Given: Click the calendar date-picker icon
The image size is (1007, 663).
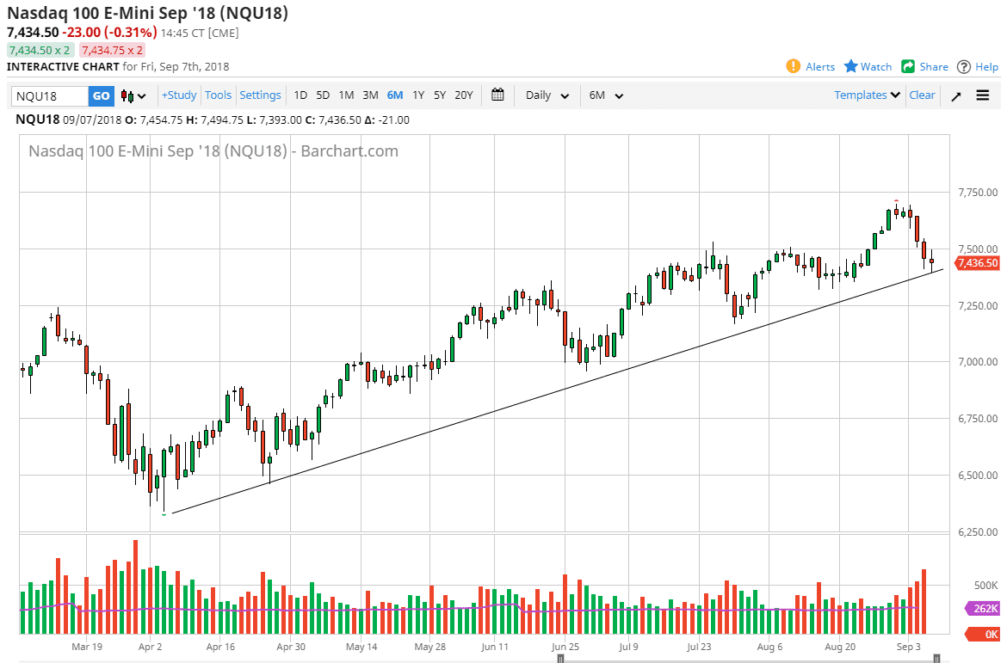Looking at the screenshot, I should (497, 95).
